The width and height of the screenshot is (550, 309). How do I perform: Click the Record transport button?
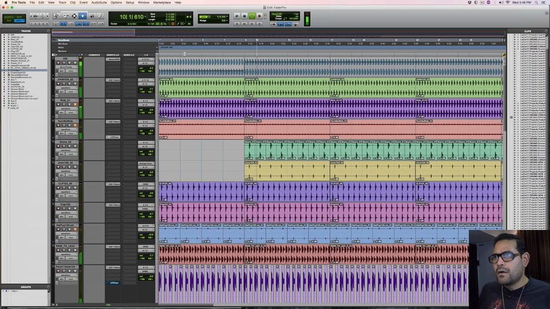[x=260, y=16]
